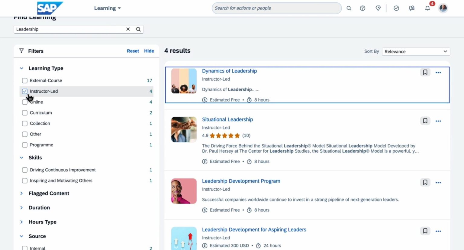Open the diamond rewards icon in top bar
The width and height of the screenshot is (464, 250).
click(x=378, y=8)
